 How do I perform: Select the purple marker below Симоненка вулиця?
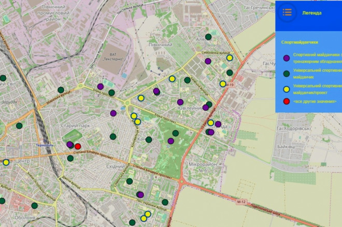pyautogui.click(x=208, y=61)
